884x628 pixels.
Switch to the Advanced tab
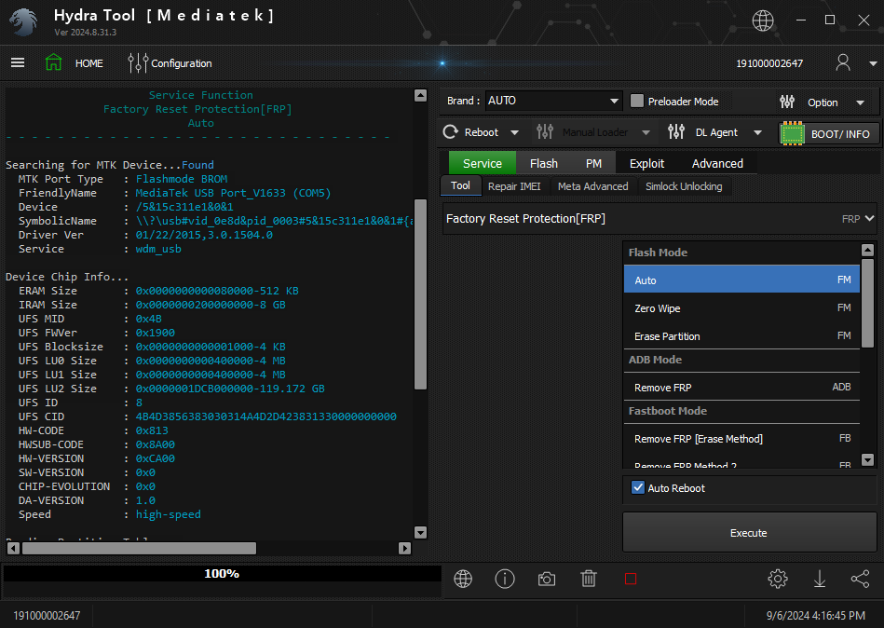coord(717,163)
